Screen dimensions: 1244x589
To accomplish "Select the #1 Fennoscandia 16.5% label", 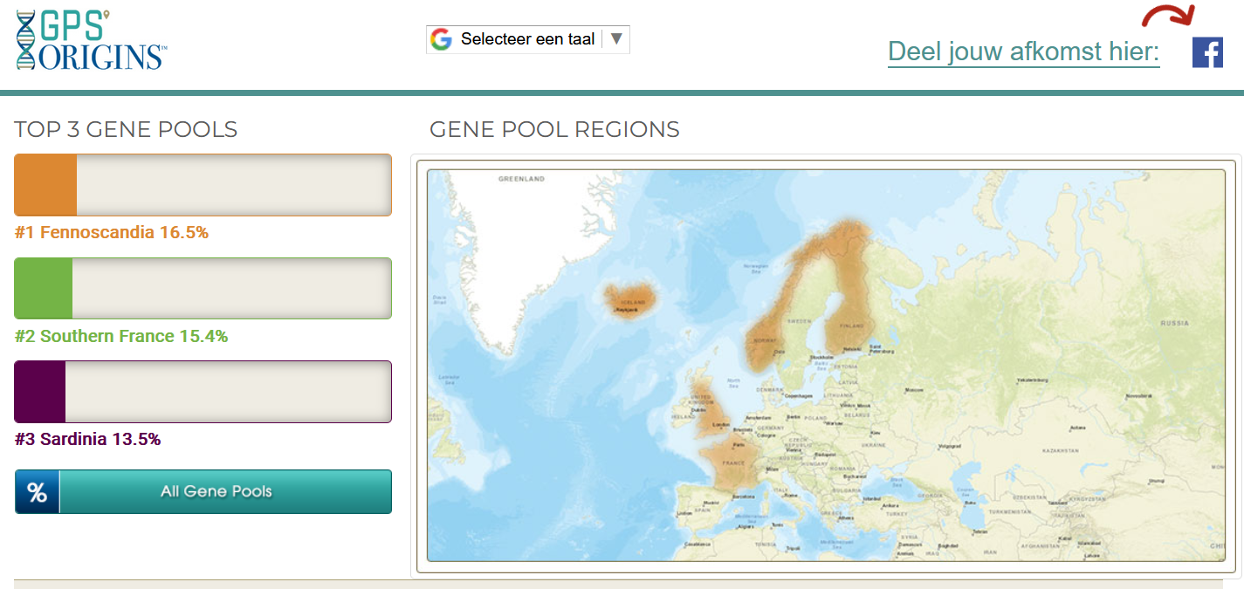I will (112, 233).
